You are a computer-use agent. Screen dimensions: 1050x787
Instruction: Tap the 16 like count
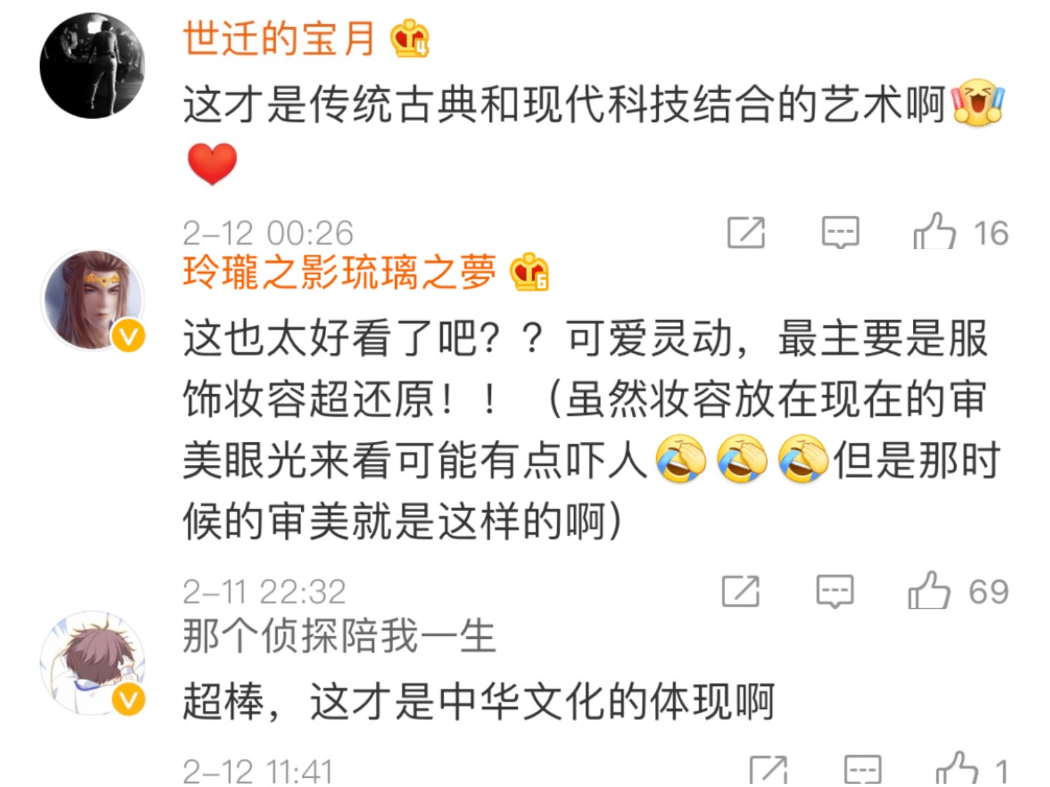tap(991, 233)
